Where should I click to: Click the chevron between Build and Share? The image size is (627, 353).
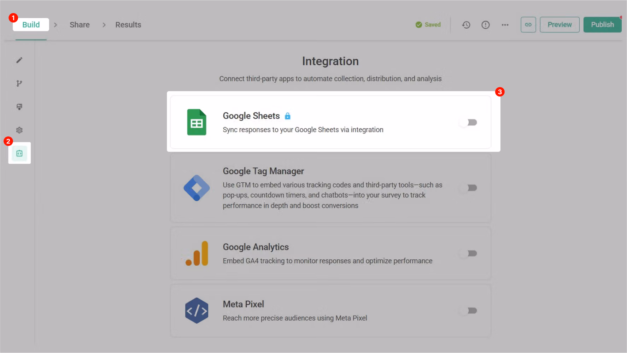[x=55, y=25]
